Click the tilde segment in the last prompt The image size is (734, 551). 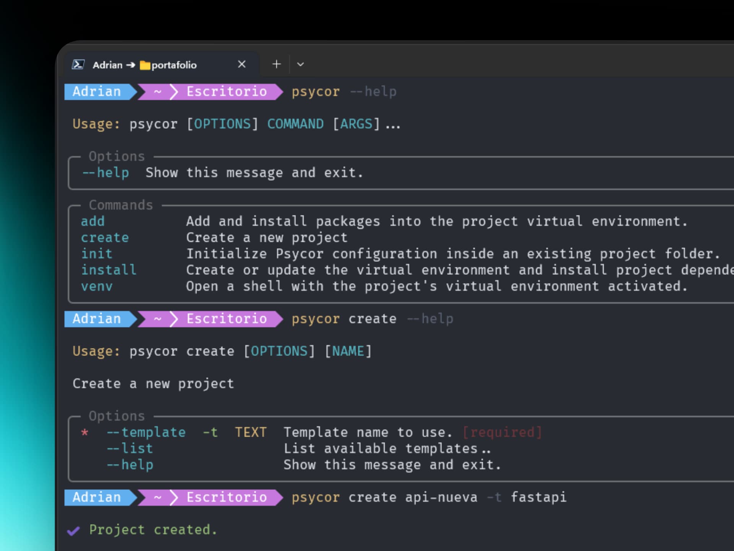tap(158, 497)
